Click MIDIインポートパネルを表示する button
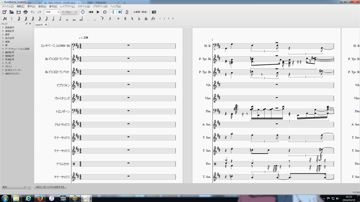 point(50,187)
